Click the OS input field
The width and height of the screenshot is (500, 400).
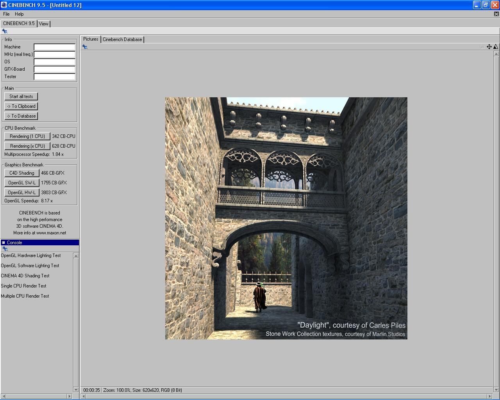(x=54, y=62)
